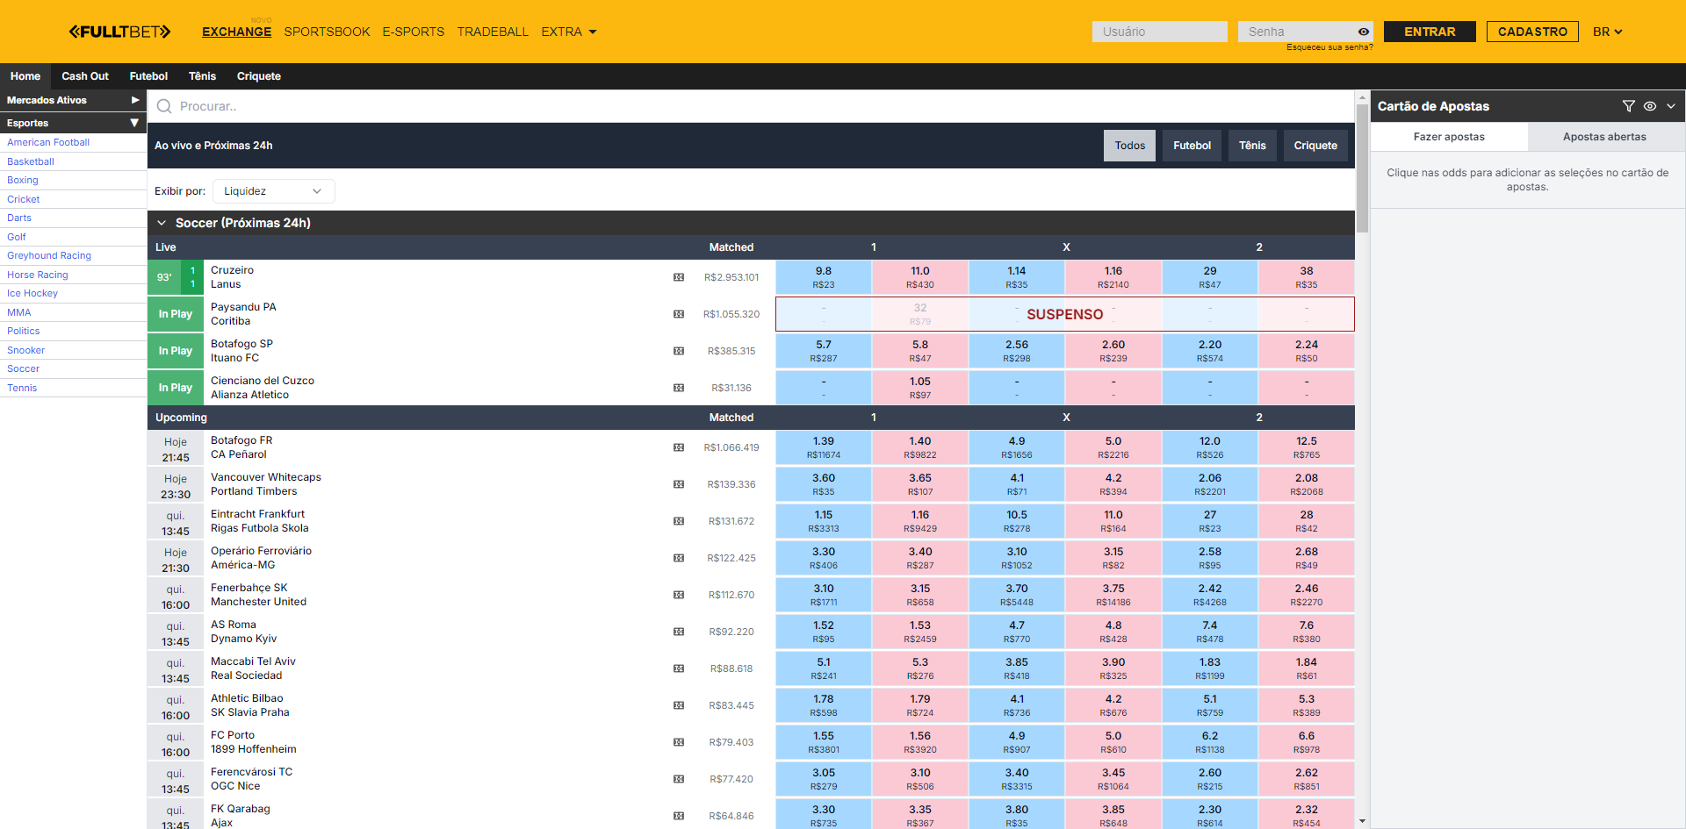Filter events by Todos
The height and width of the screenshot is (829, 1686).
pos(1129,146)
